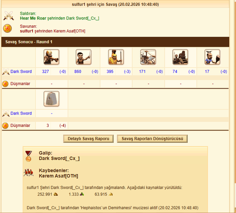Select the hoplite unit icon
Screen dimensions: 236x213
point(116,57)
